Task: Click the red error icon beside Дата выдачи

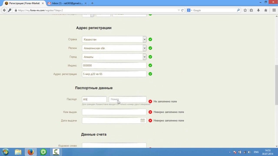Action: point(150,120)
